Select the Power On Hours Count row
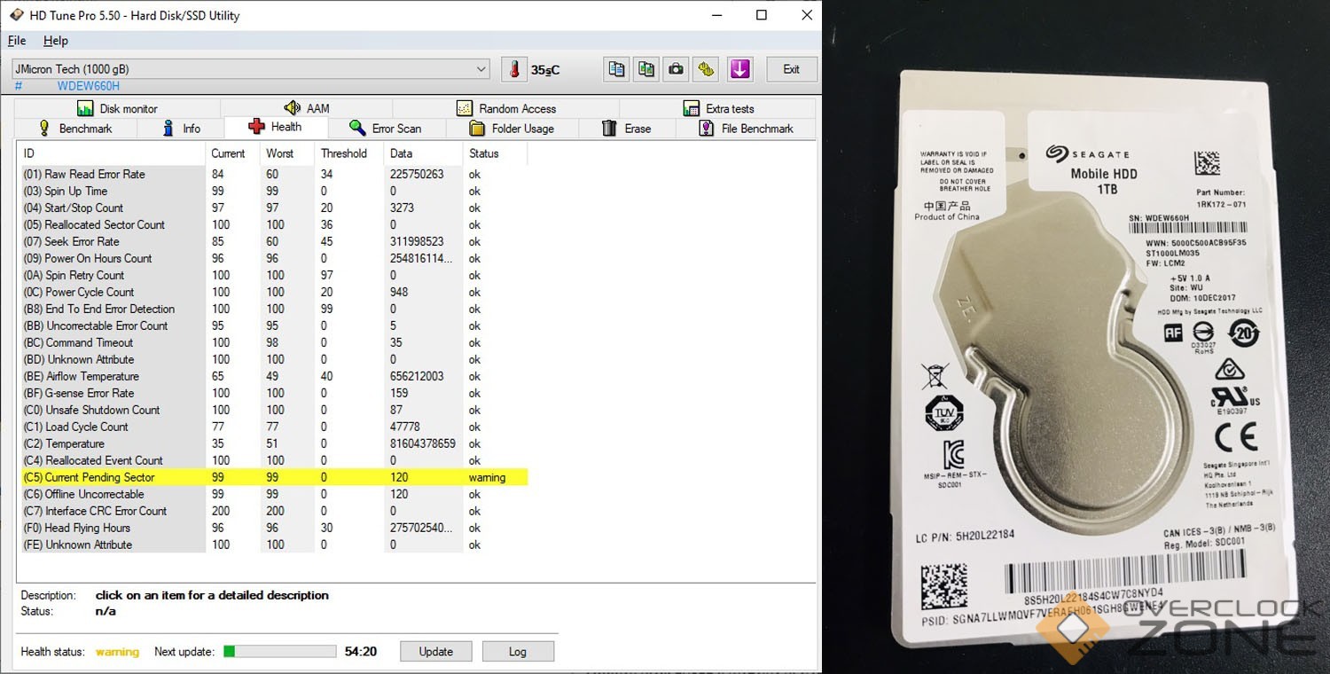 click(275, 259)
